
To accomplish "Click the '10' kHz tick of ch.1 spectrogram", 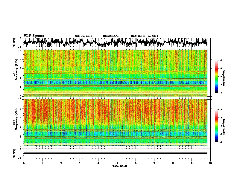I will click(20, 50).
